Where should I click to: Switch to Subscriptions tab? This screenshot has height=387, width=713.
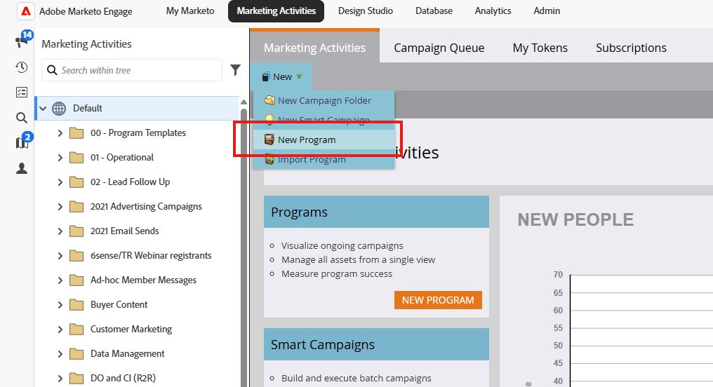point(631,48)
